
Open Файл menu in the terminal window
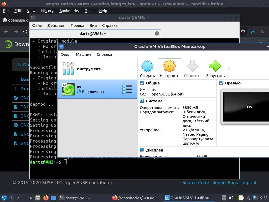tap(37, 26)
